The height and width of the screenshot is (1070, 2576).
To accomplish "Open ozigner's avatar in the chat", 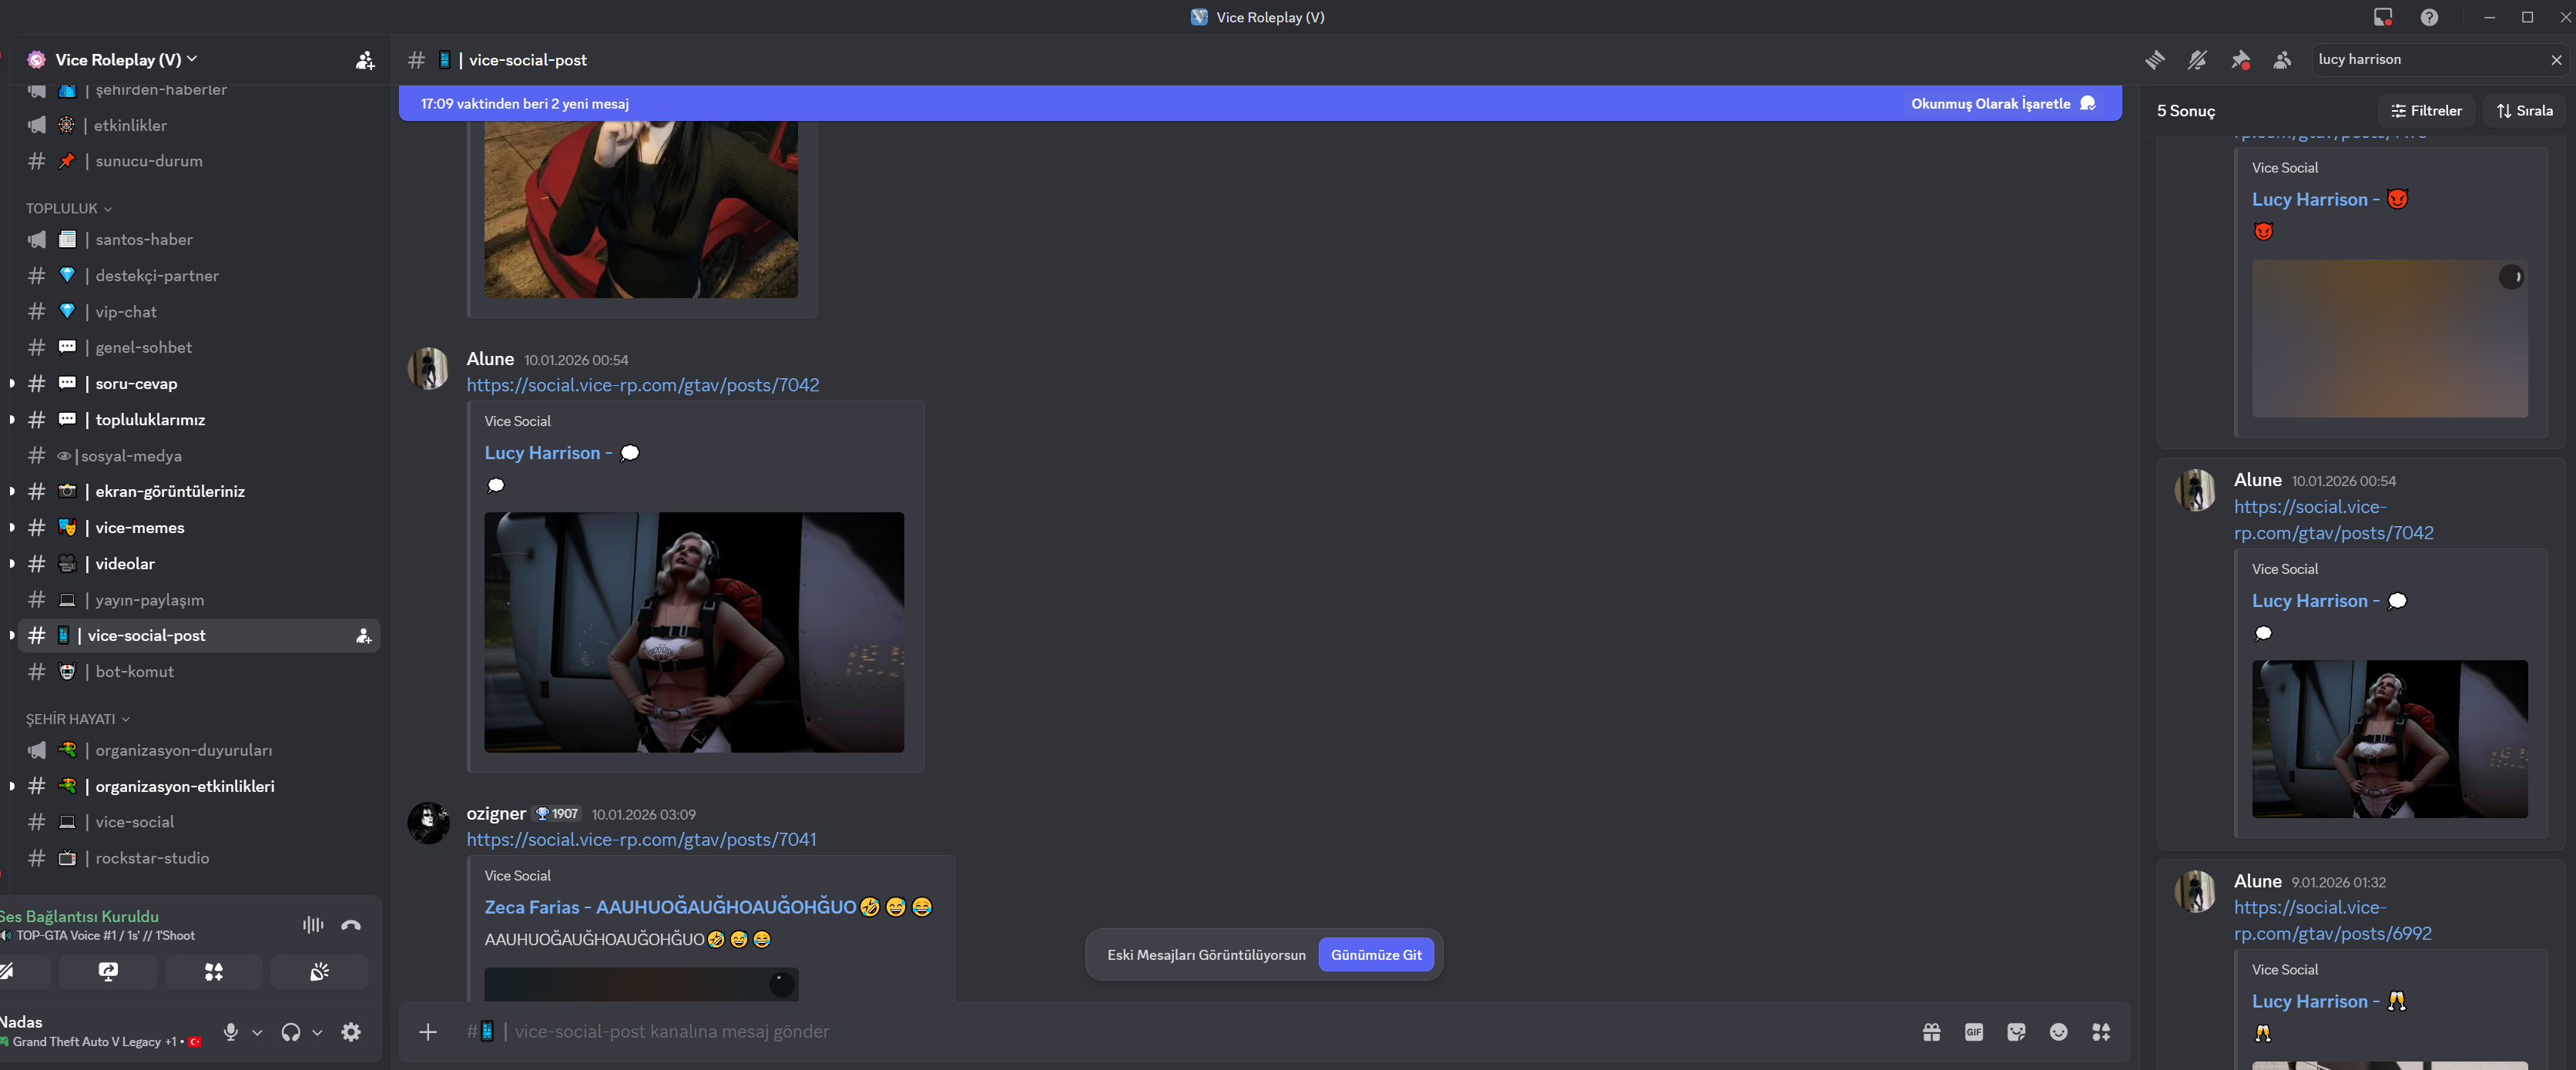I will click(428, 823).
